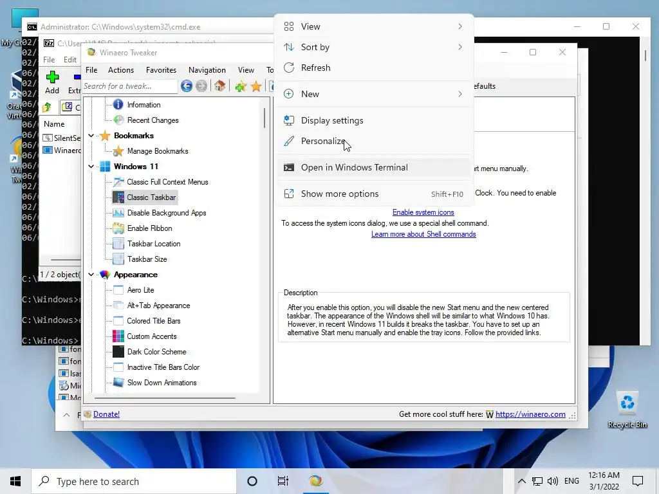The width and height of the screenshot is (659, 494).
Task: Open the network tray icon
Action: (x=537, y=481)
